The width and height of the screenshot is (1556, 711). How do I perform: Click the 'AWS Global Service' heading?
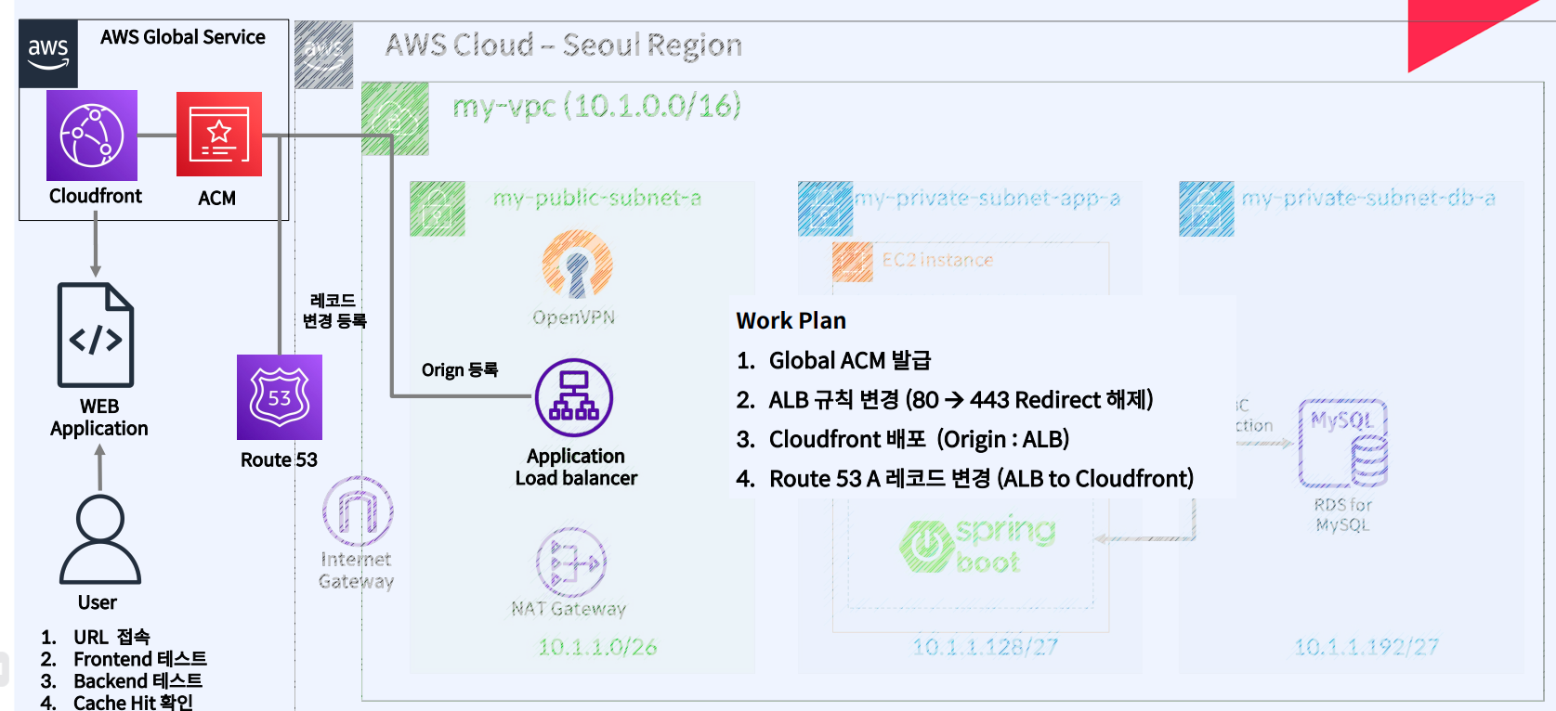[183, 37]
